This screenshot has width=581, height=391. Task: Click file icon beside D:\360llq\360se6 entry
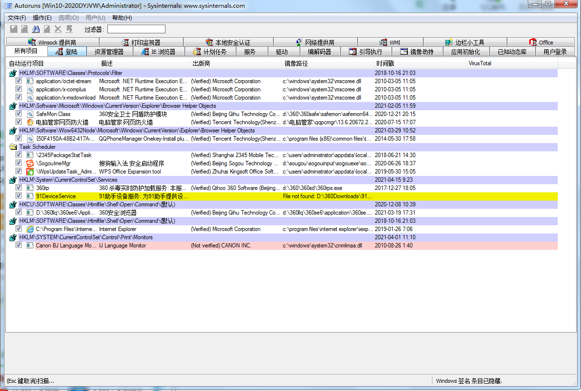30,213
